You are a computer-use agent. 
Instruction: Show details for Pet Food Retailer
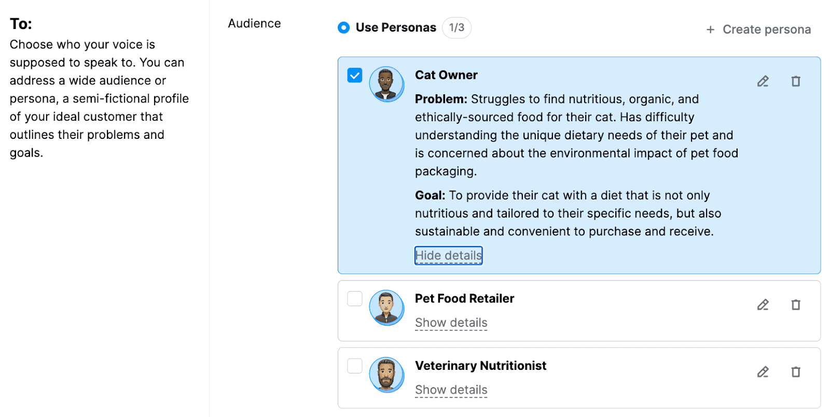[x=451, y=322]
